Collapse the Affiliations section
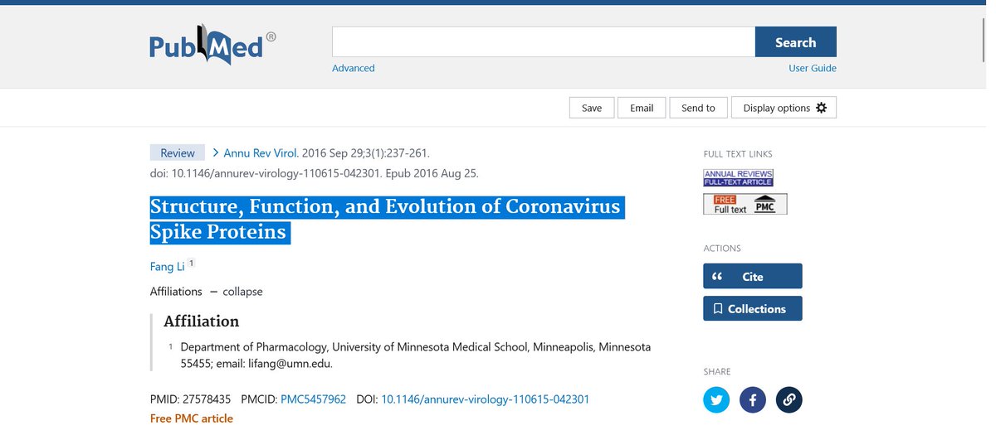 click(x=242, y=292)
